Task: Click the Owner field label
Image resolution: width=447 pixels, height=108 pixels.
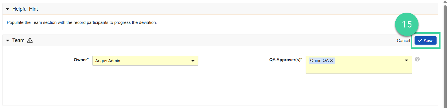Action: coord(81,60)
